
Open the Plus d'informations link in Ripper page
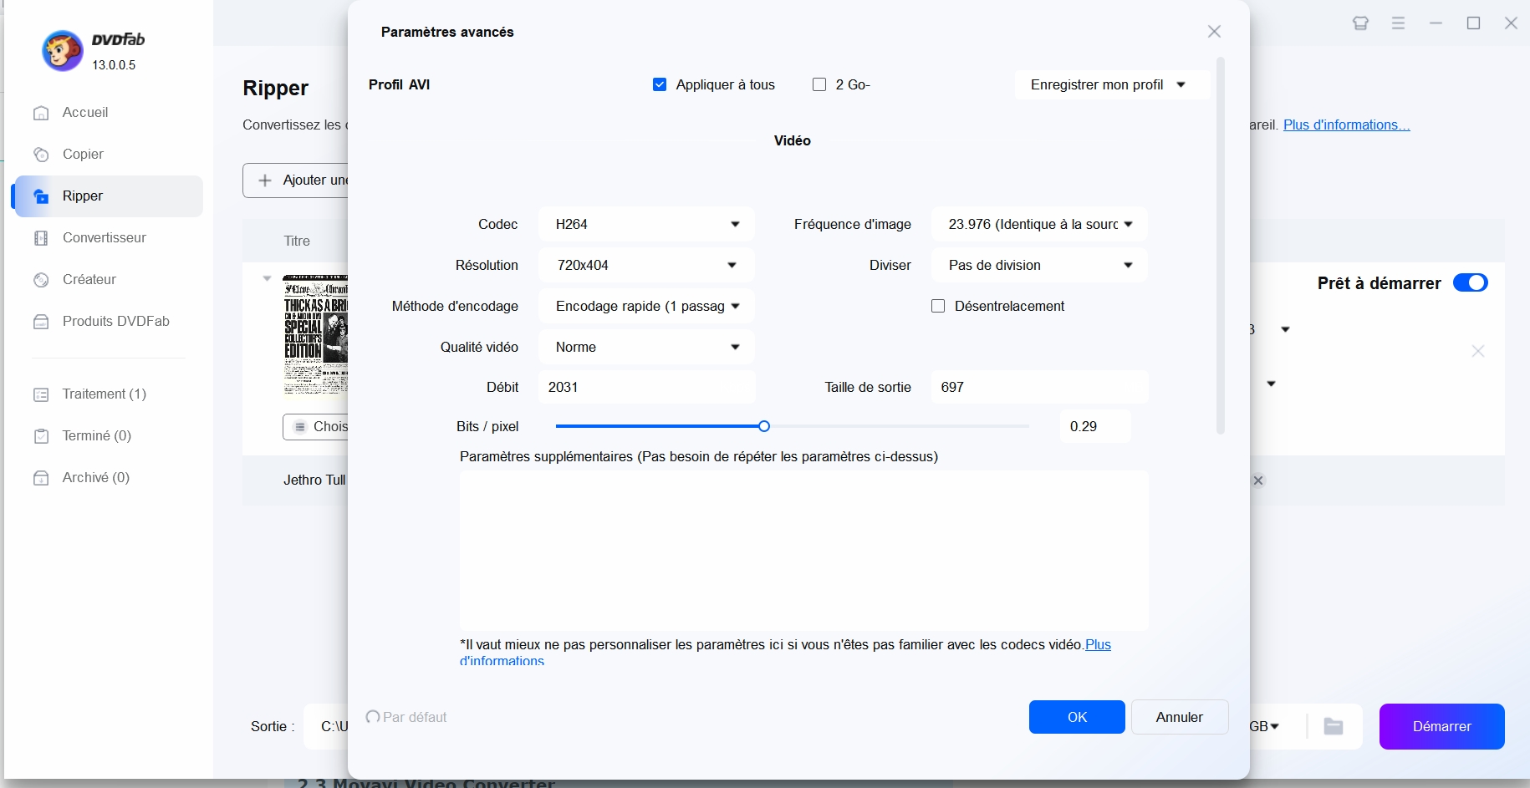point(1346,125)
